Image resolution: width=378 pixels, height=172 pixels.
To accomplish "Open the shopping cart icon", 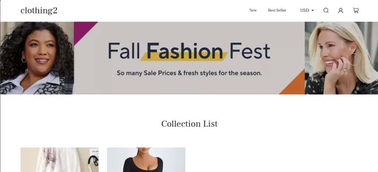I will click(356, 10).
